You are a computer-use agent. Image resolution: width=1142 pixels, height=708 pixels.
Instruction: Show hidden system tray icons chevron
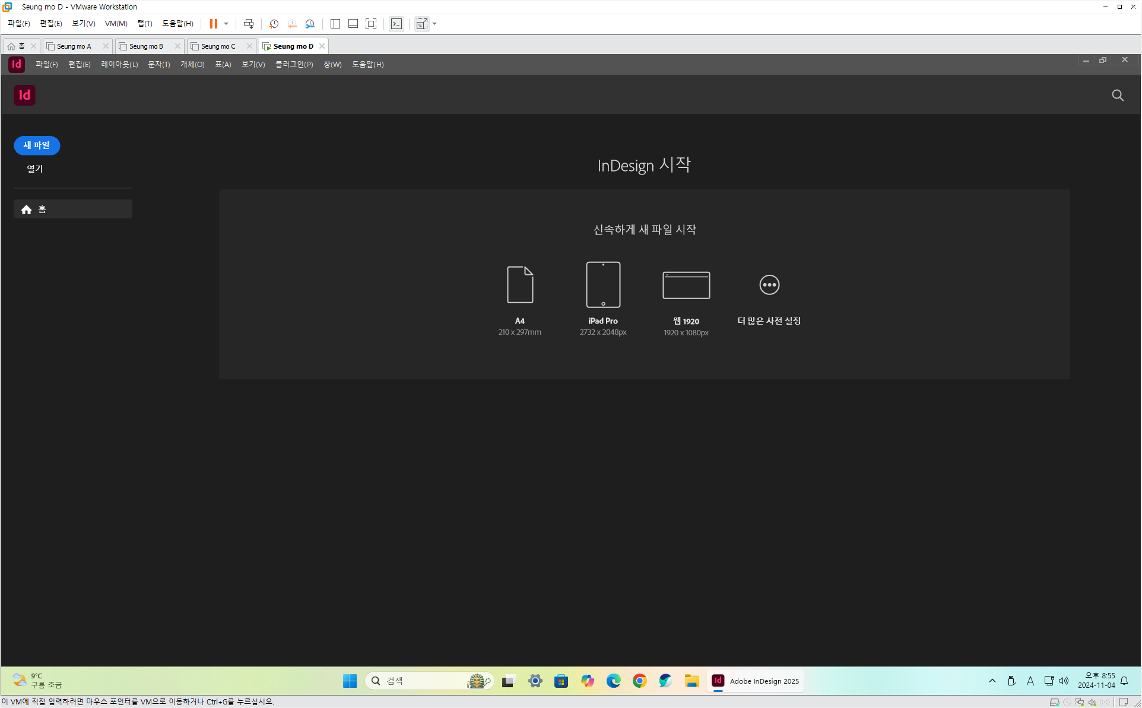click(992, 681)
